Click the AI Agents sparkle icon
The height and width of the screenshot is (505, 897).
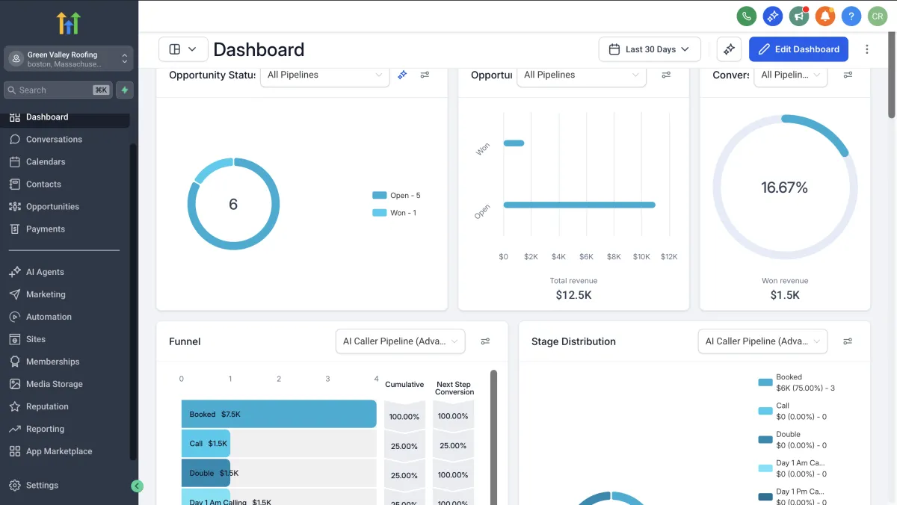[14, 272]
